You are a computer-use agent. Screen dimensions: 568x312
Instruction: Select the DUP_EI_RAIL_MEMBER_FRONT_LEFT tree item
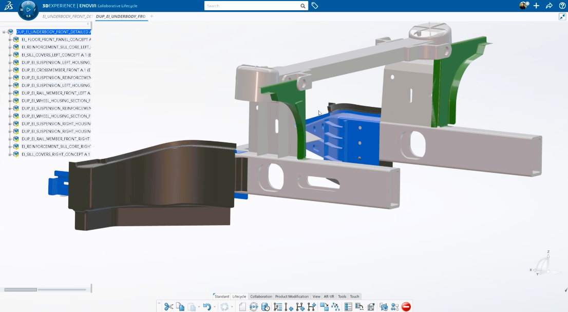(x=56, y=93)
